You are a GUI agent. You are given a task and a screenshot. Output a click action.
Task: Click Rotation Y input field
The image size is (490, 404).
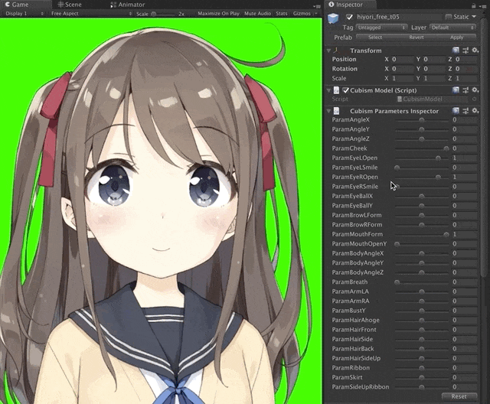434,69
